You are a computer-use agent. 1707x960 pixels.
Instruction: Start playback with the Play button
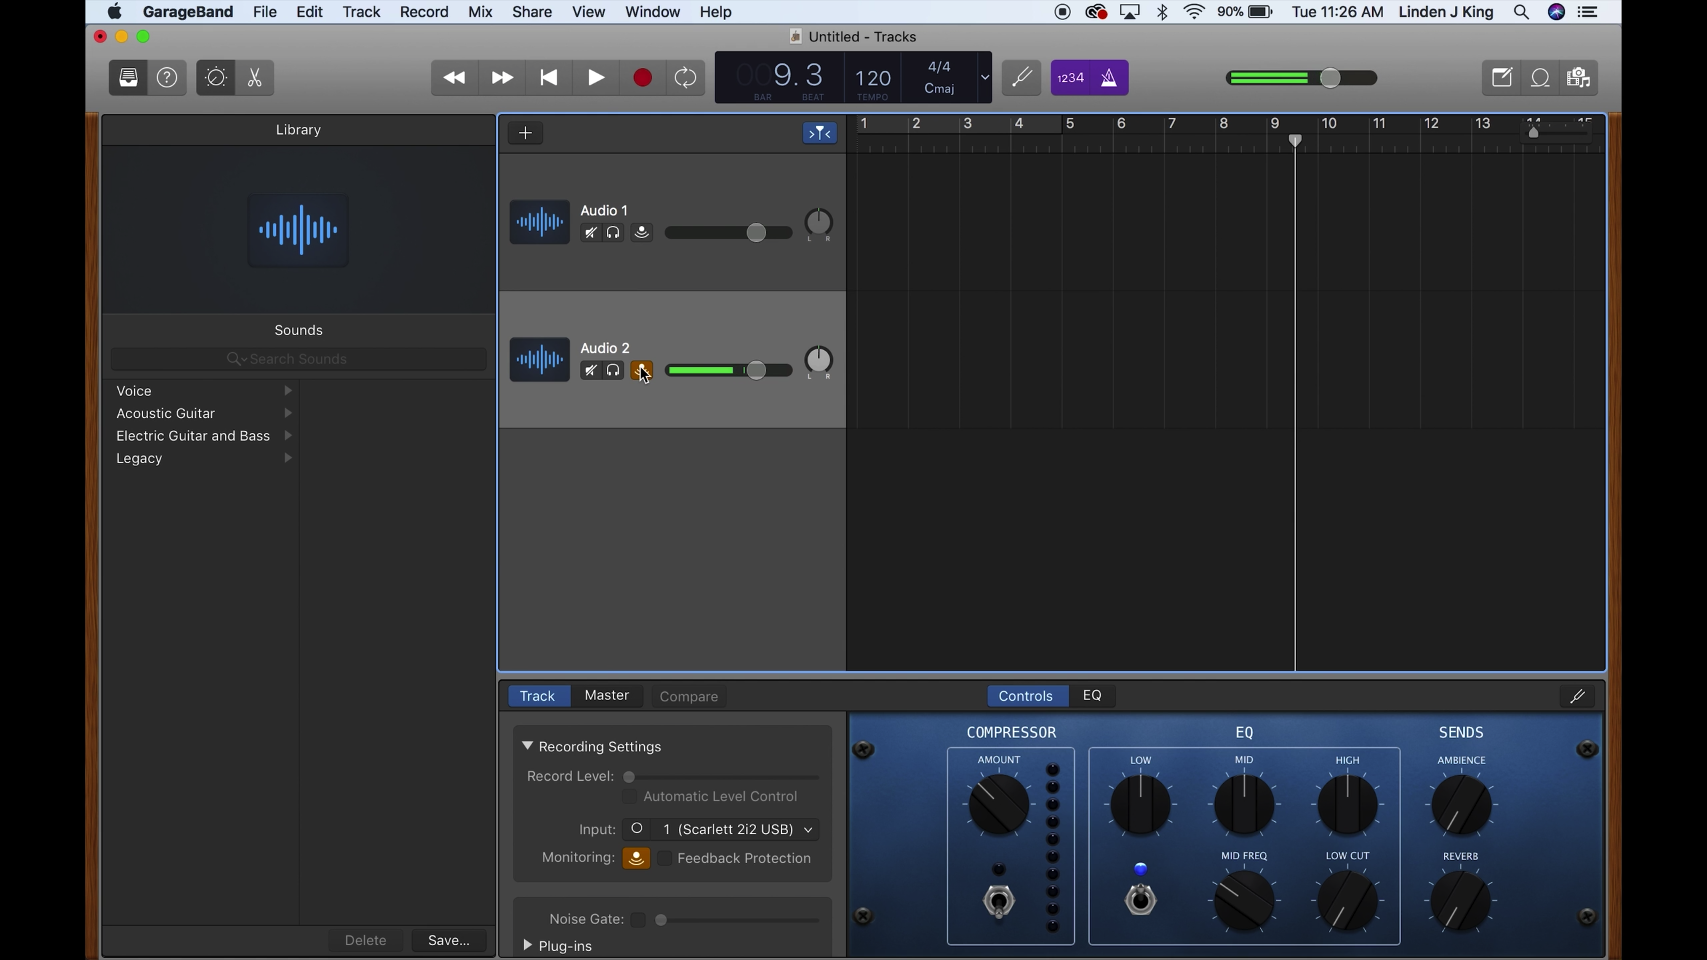point(596,78)
